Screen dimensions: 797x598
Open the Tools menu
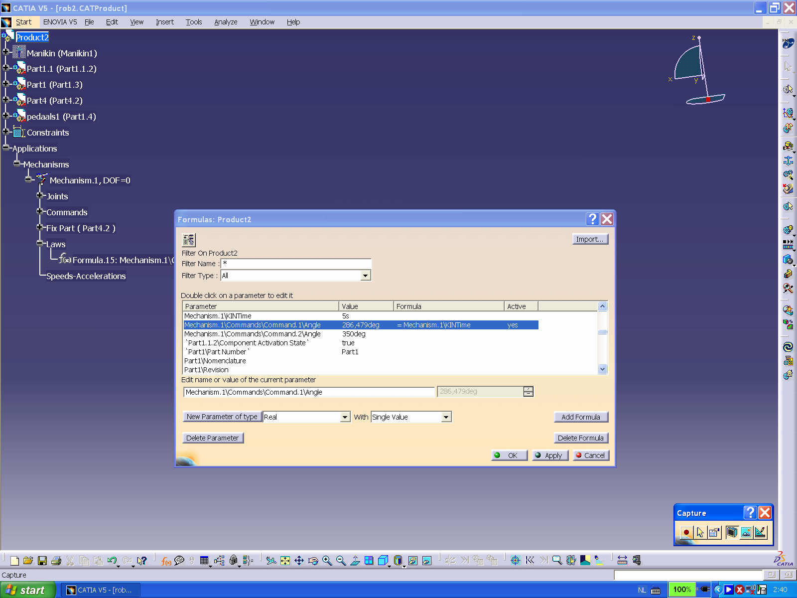[x=194, y=22]
